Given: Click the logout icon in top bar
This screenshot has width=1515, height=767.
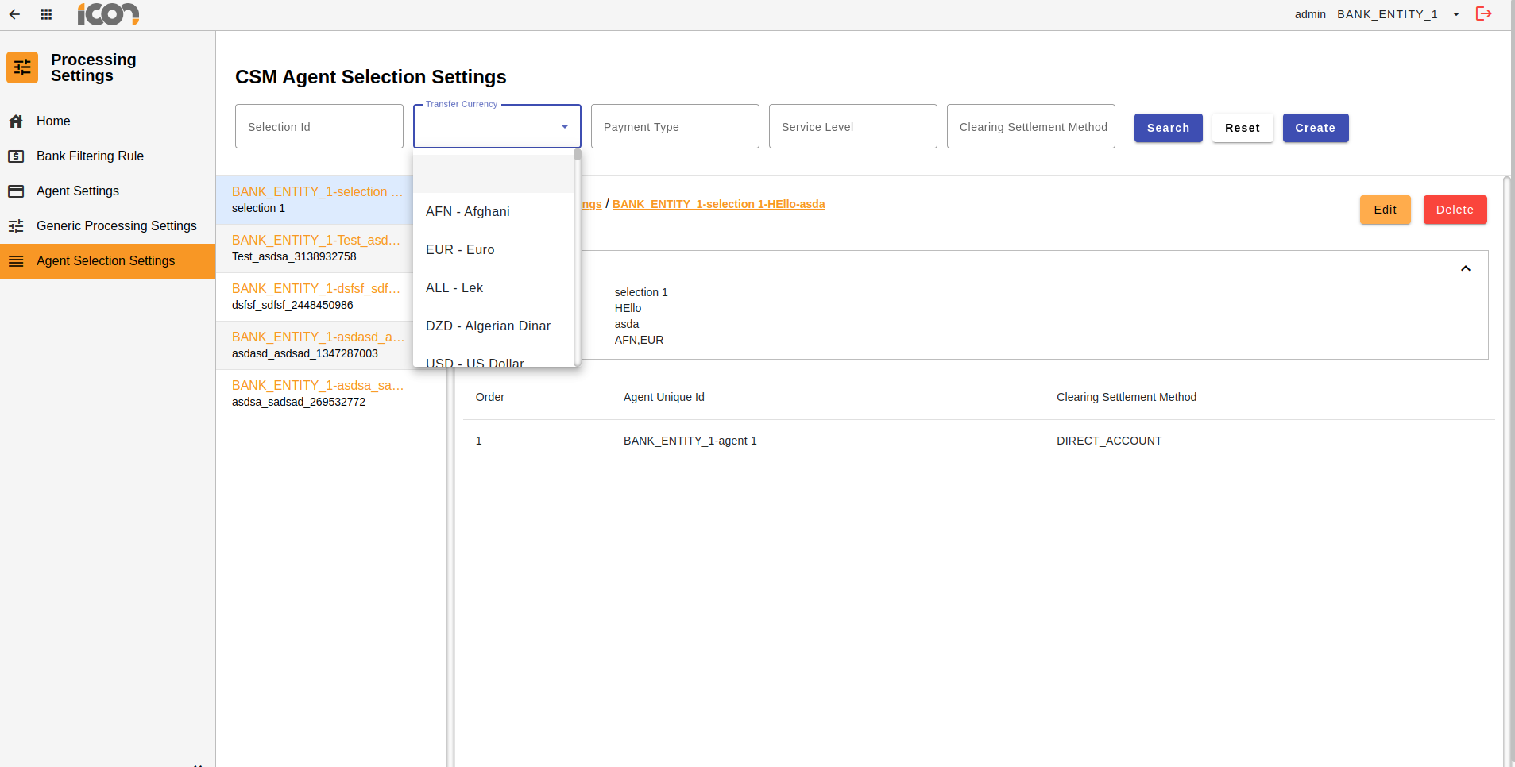Looking at the screenshot, I should (1483, 13).
